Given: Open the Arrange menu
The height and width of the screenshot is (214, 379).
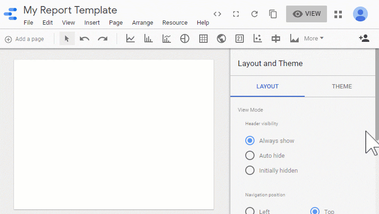Looking at the screenshot, I should (x=142, y=22).
